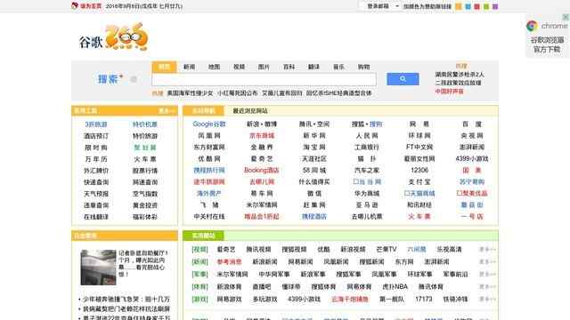570x320 pixels.
Task: Open the 亚马逊 link
Action: tap(366, 205)
